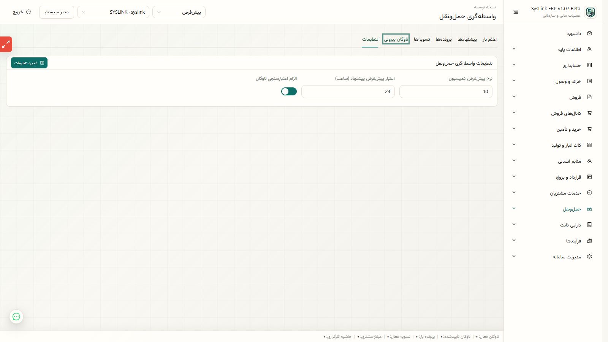Collapse the sidebar with the menu icon

pos(516,12)
